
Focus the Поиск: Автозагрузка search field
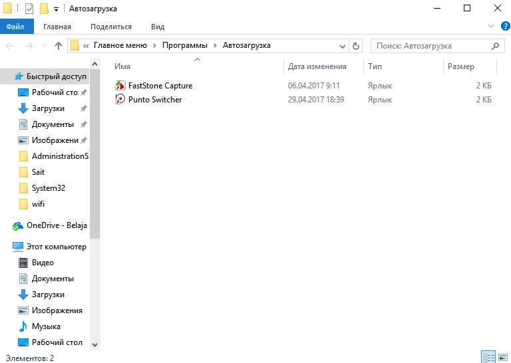437,46
